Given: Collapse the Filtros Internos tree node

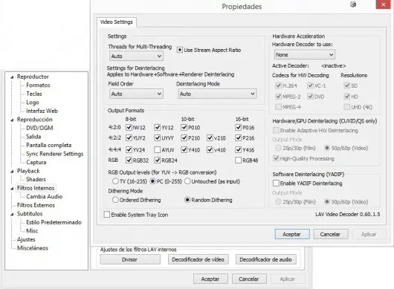Looking at the screenshot, I should tap(12, 188).
